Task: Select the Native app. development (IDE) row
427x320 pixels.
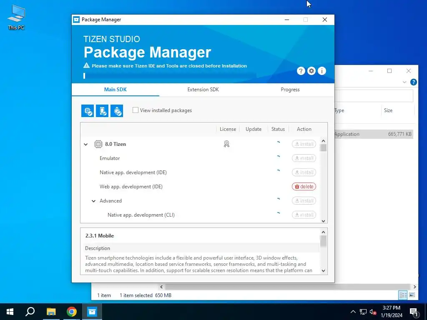Action: click(200, 172)
